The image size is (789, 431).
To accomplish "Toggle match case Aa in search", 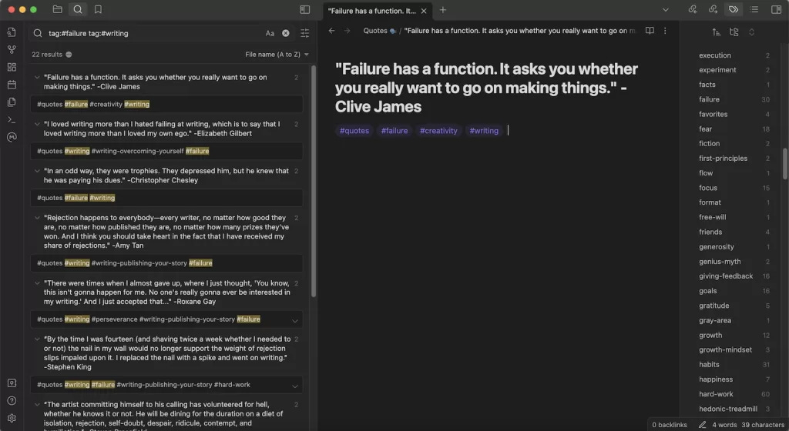I will [x=270, y=33].
